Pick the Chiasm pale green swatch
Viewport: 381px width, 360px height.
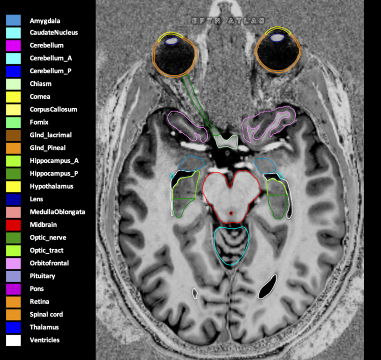[13, 84]
